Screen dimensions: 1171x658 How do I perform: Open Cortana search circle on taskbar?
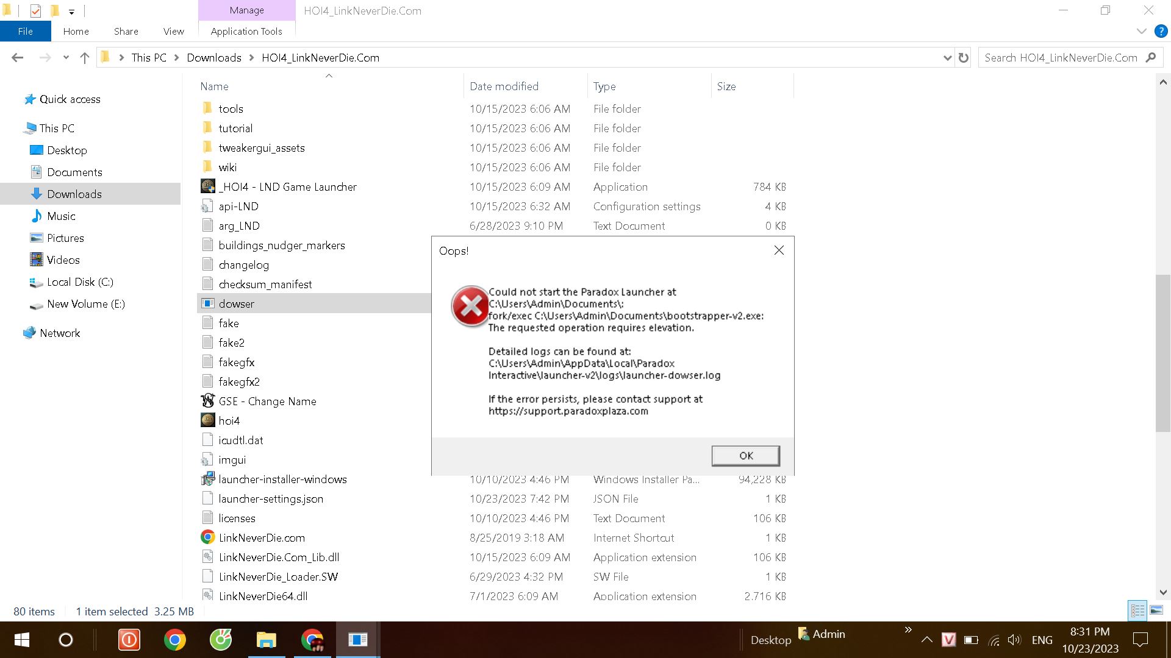coord(65,640)
